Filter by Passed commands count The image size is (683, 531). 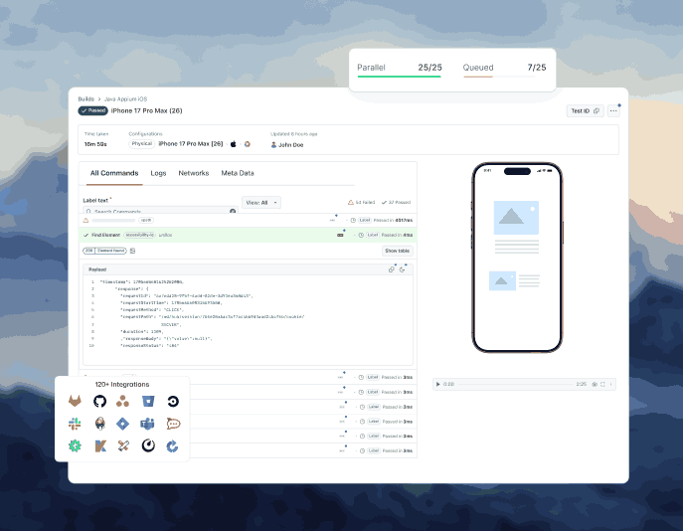[x=396, y=203]
